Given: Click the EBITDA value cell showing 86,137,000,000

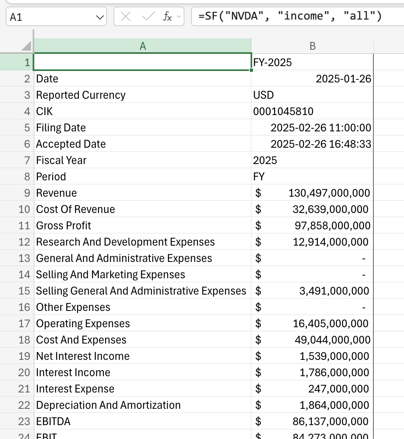Looking at the screenshot, I should [x=313, y=421].
